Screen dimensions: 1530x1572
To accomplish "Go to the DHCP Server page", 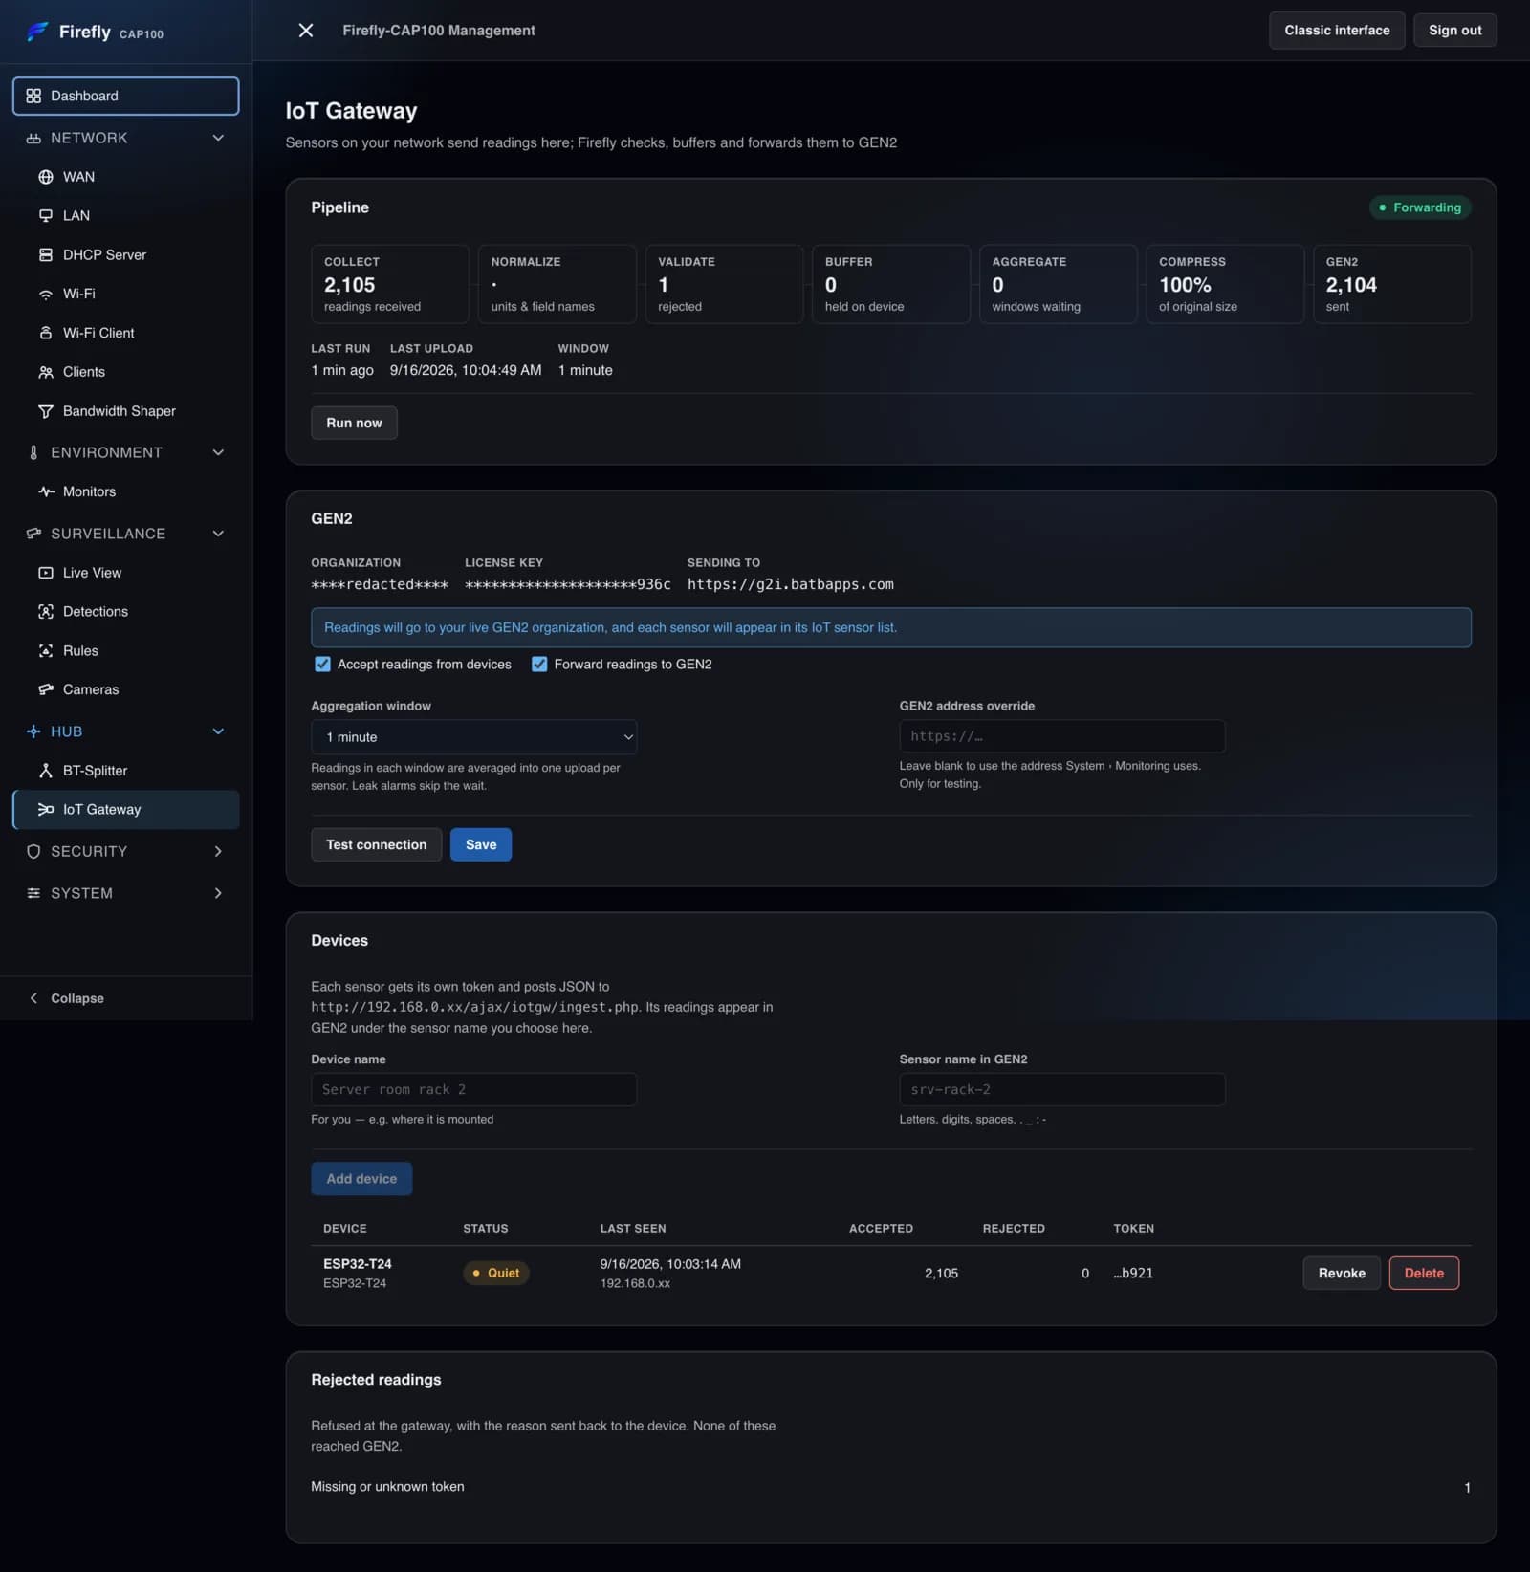I will pyautogui.click(x=125, y=255).
